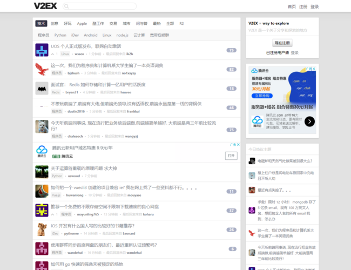
Task: Click the V2EX logo
Action: [x=45, y=6]
